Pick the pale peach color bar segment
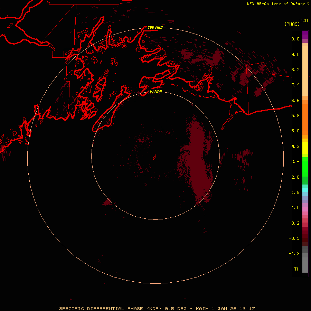This screenshot has width=311, height=311. (x=305, y=71)
